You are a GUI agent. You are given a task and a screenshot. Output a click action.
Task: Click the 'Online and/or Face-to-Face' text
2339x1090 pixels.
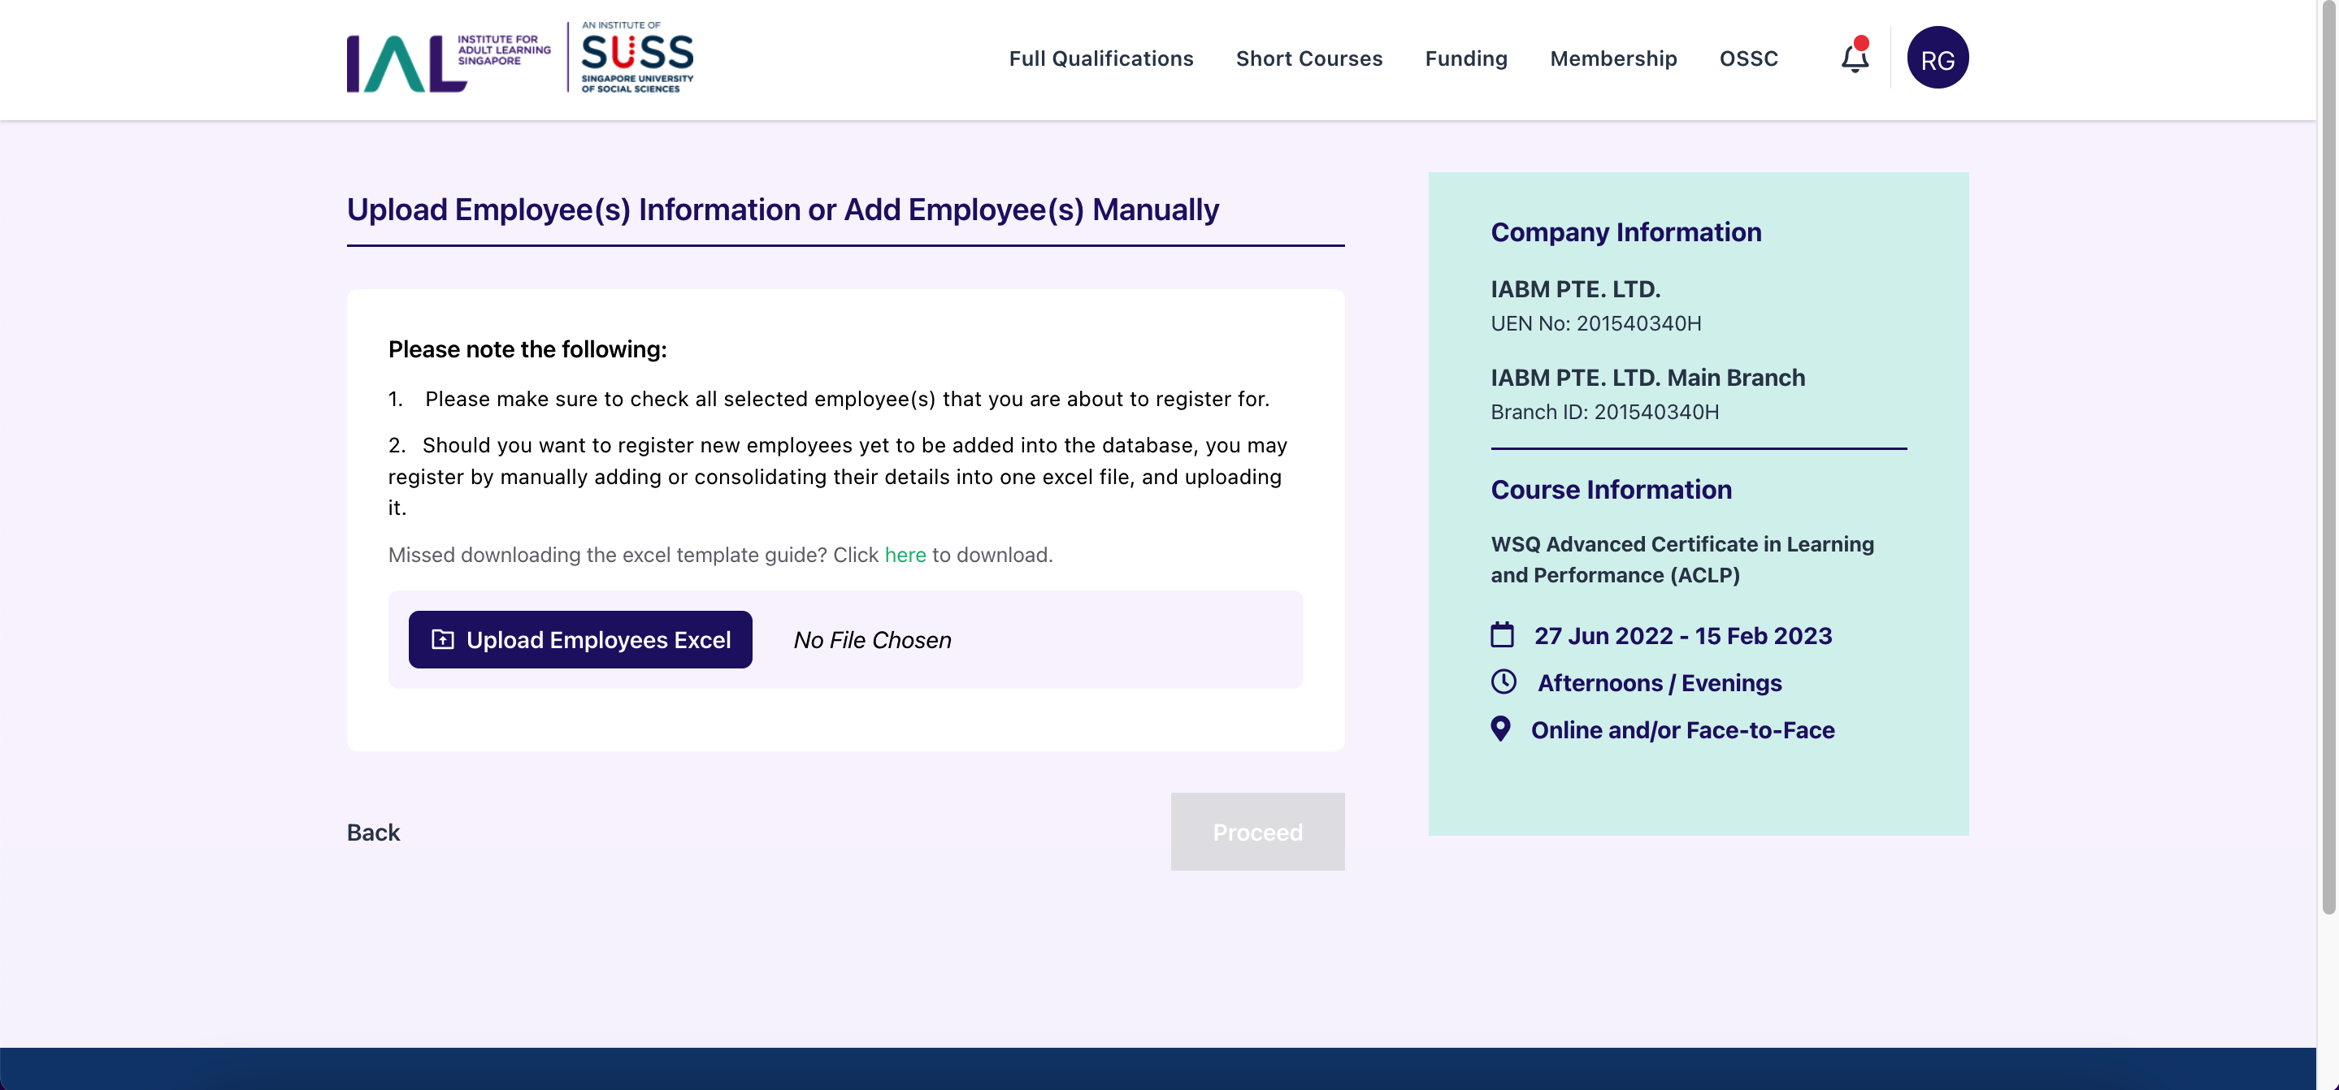point(1682,729)
